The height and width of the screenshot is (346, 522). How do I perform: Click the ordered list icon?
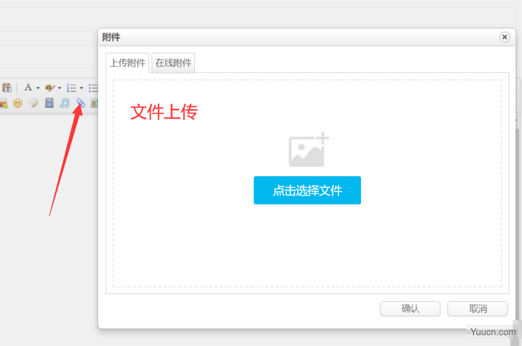(71, 88)
